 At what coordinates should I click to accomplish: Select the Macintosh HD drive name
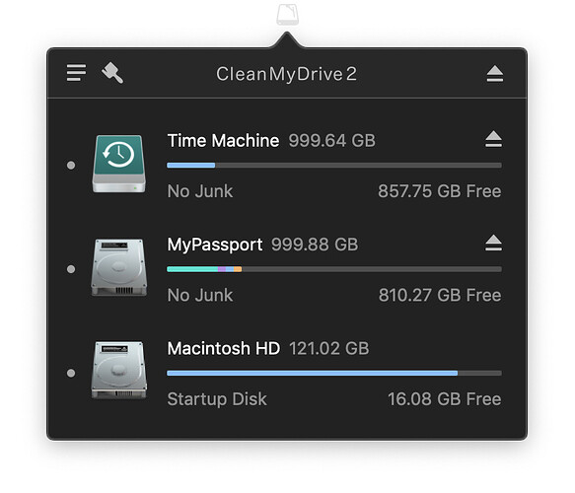[224, 348]
